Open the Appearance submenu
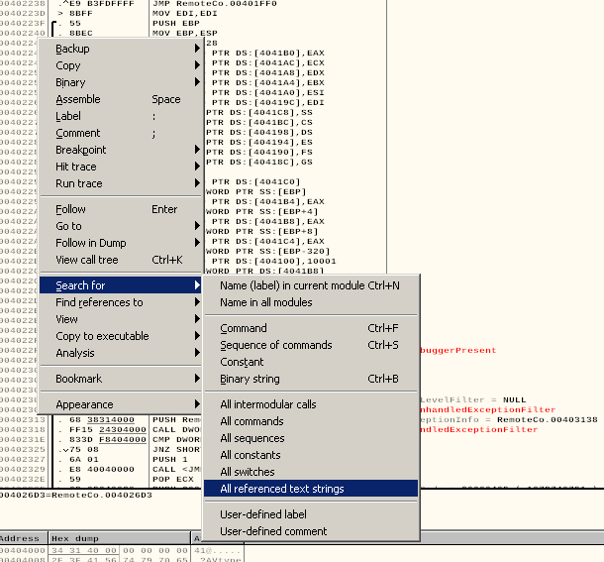This screenshot has height=562, width=604. pos(84,404)
